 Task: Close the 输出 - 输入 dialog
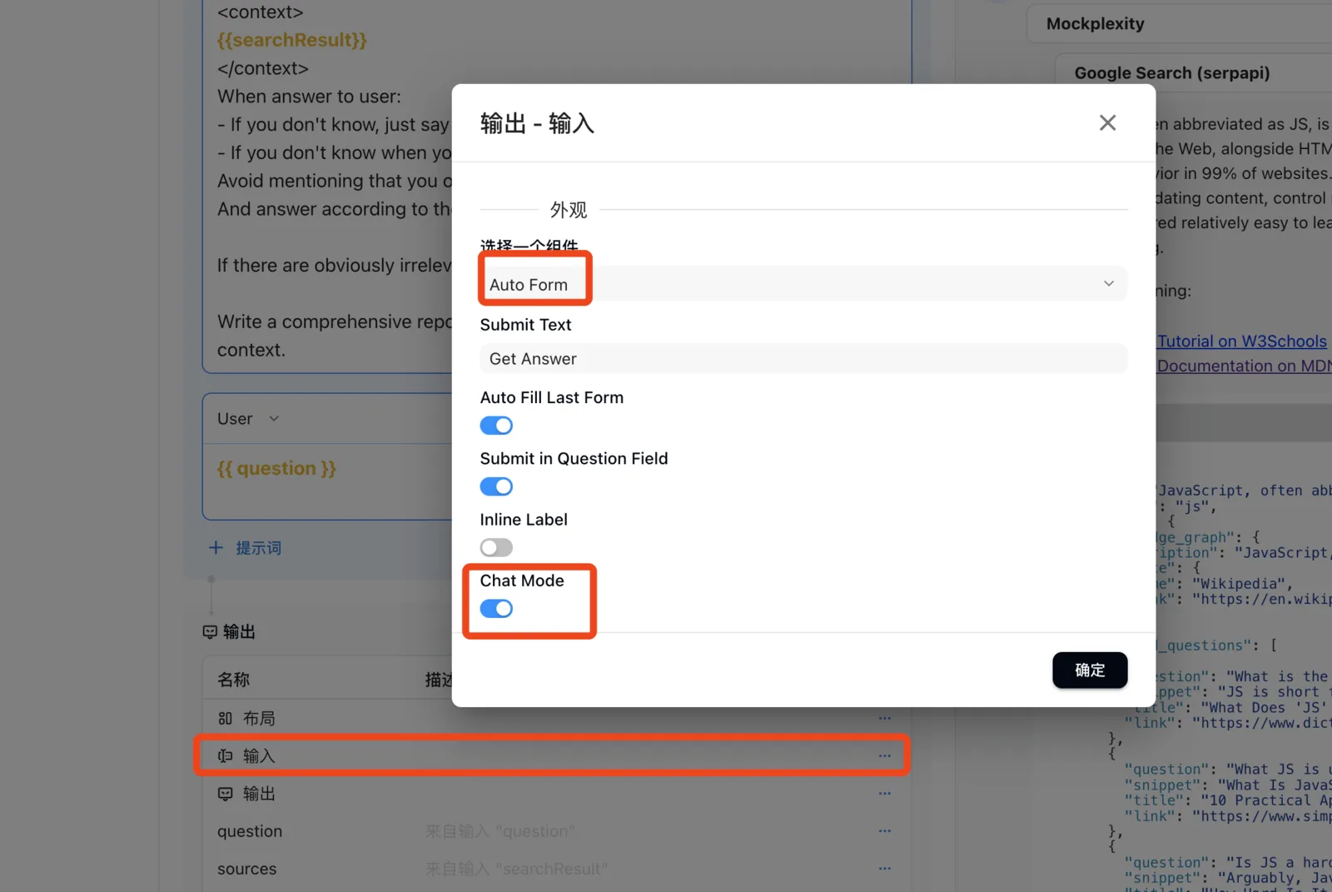(1107, 123)
